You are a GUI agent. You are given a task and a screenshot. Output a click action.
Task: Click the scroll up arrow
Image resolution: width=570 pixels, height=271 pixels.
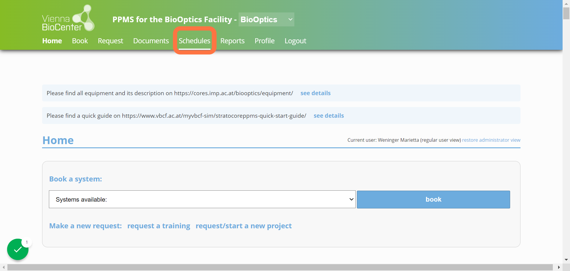tap(566, 4)
